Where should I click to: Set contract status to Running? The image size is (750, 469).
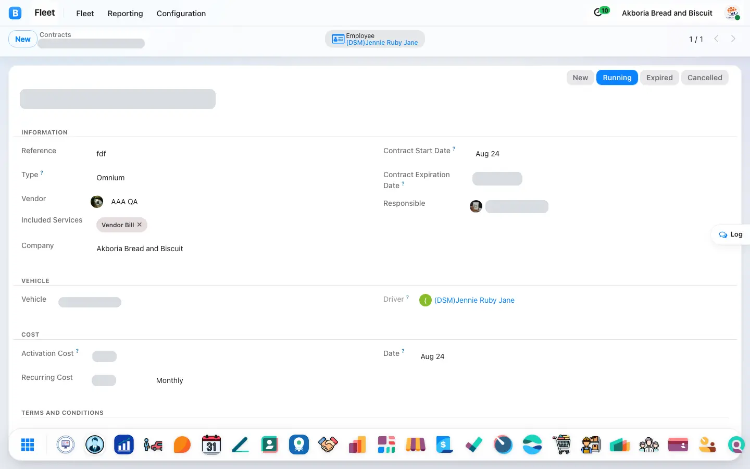617,78
